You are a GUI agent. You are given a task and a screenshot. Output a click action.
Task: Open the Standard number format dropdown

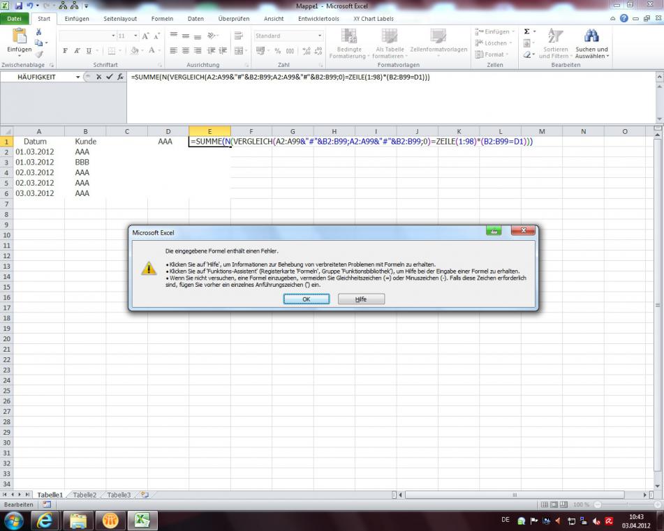tap(320, 36)
